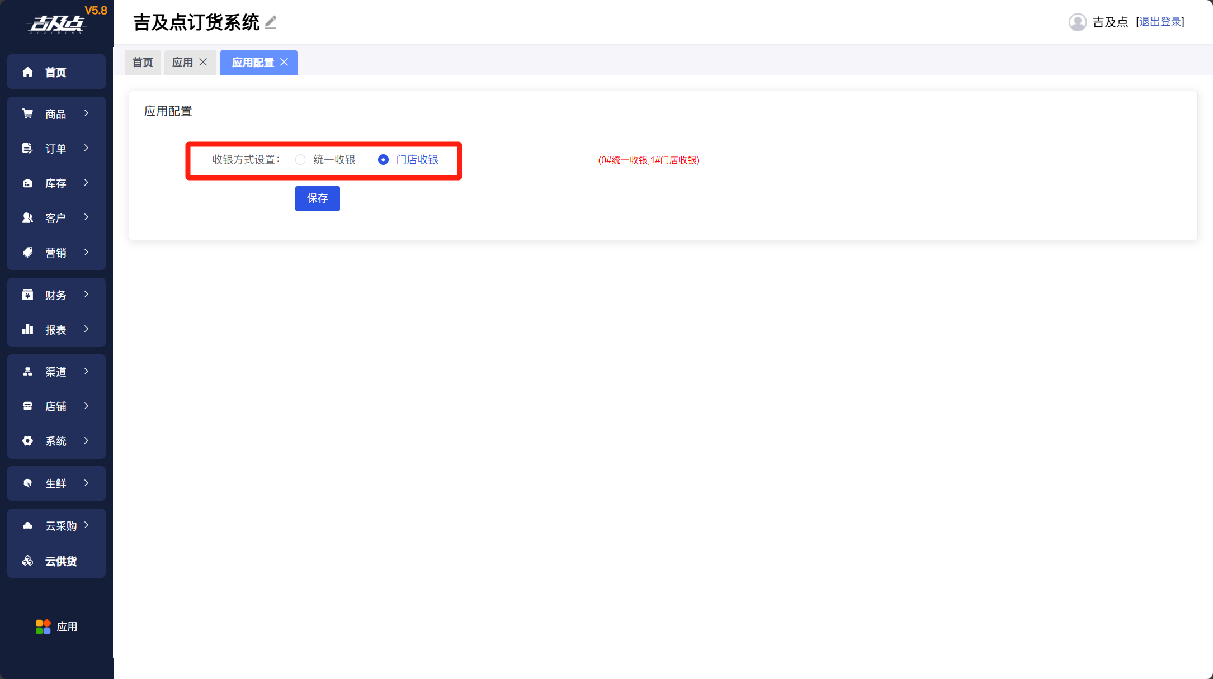This screenshot has width=1213, height=679.
Task: Click the home icon in sidebar
Action: (27, 72)
